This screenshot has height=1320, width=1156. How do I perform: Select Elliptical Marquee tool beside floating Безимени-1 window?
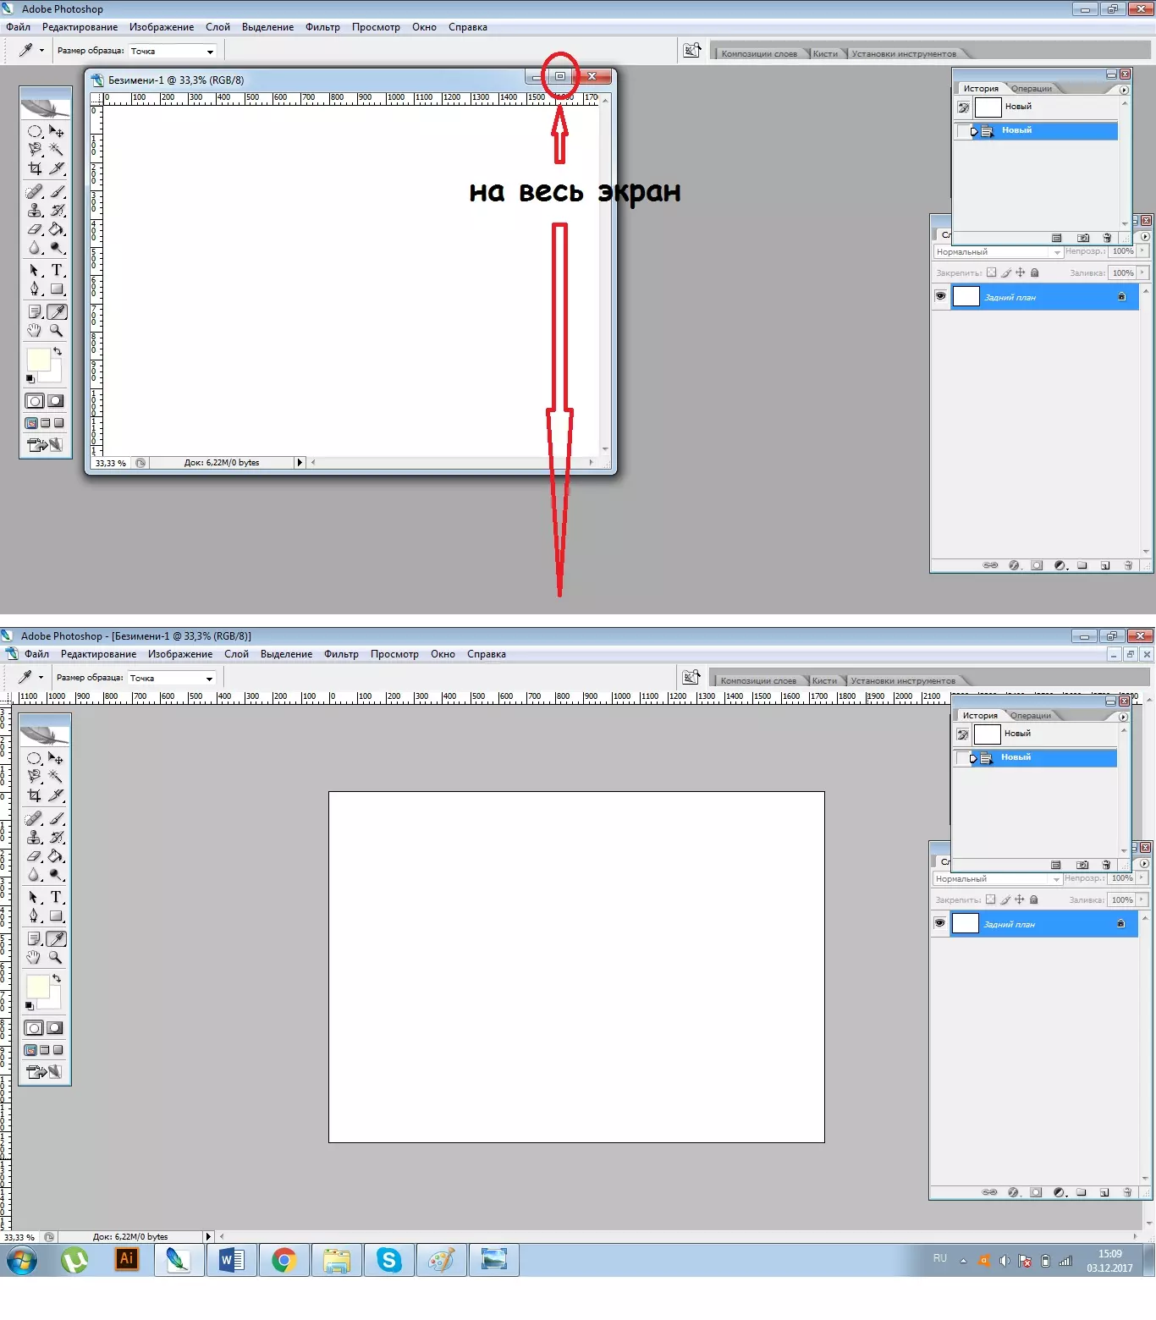tap(35, 131)
